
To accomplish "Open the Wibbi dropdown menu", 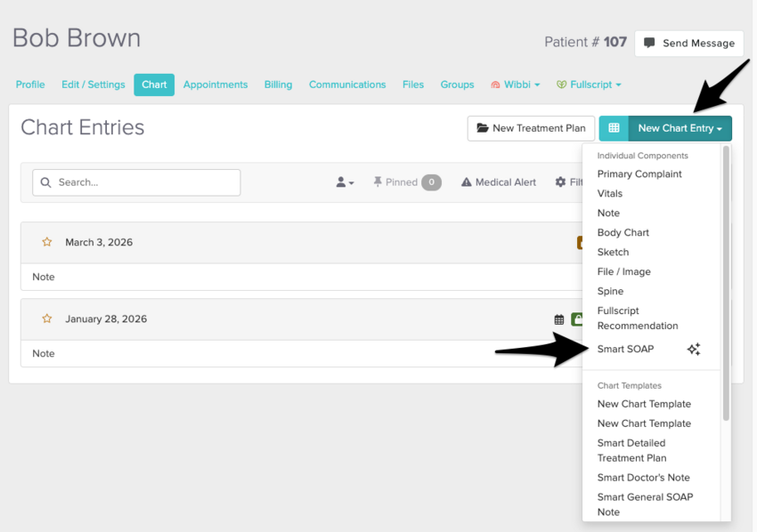I will (515, 85).
